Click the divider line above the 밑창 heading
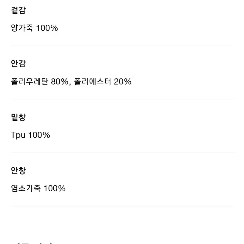The height and width of the screenshot is (244, 244). 122,99
